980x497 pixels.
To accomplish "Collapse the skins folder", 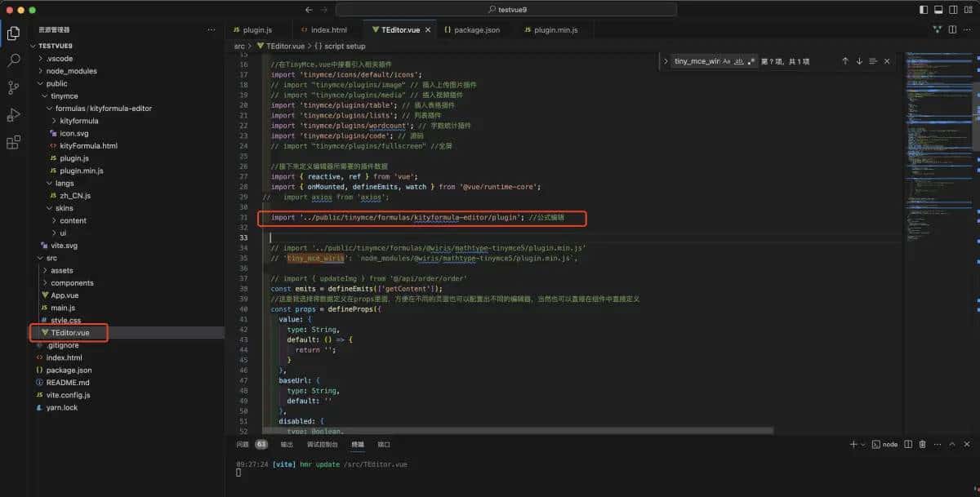I will [x=64, y=208].
